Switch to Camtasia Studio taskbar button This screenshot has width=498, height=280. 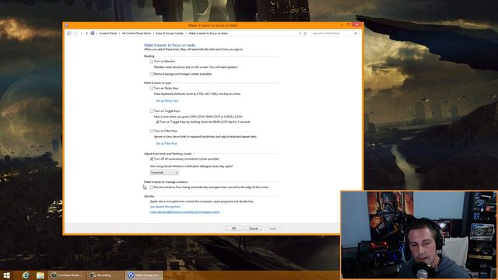pyautogui.click(x=67, y=275)
